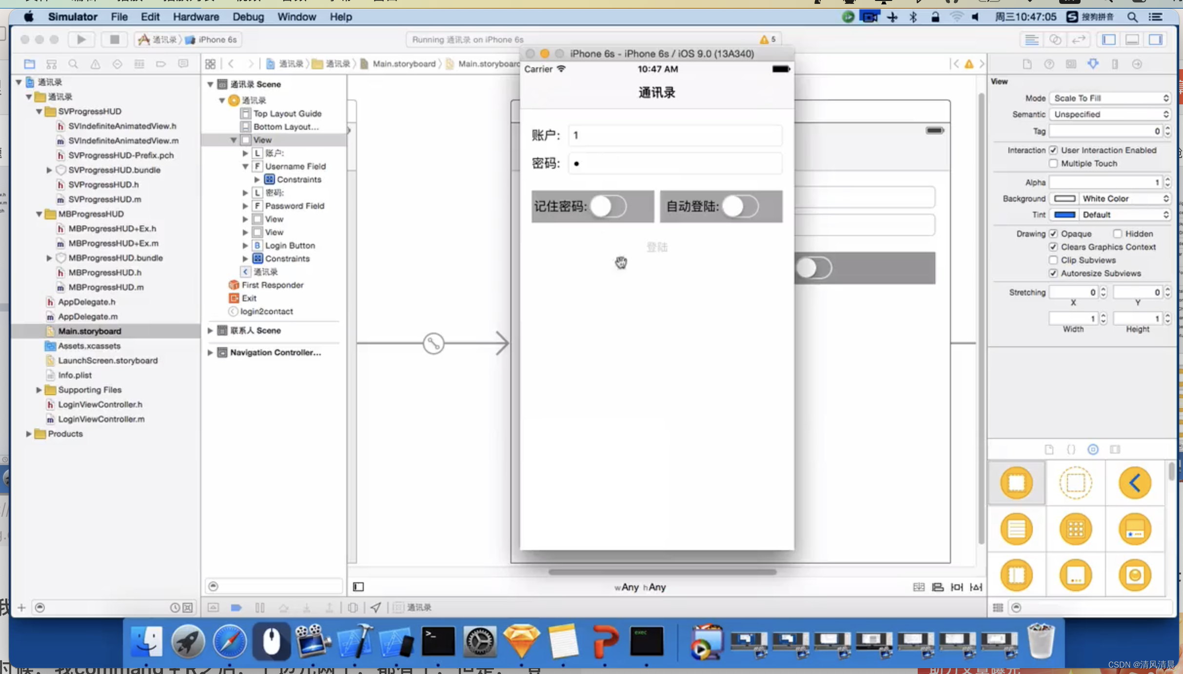The image size is (1183, 674).
Task: Select the Object library icon
Action: coord(1093,449)
